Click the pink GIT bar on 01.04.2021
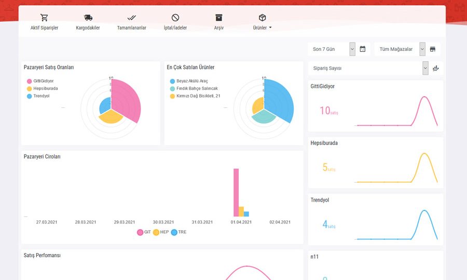The height and width of the screenshot is (280, 467). pos(236,192)
